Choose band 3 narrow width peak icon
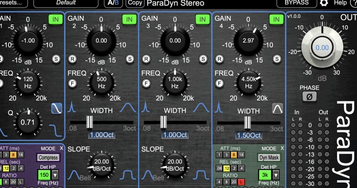The image size is (357, 188). pyautogui.click(x=145, y=107)
